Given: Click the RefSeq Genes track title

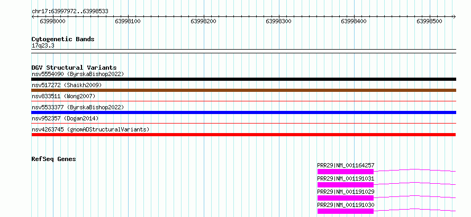Looking at the screenshot, I should [x=53, y=159].
